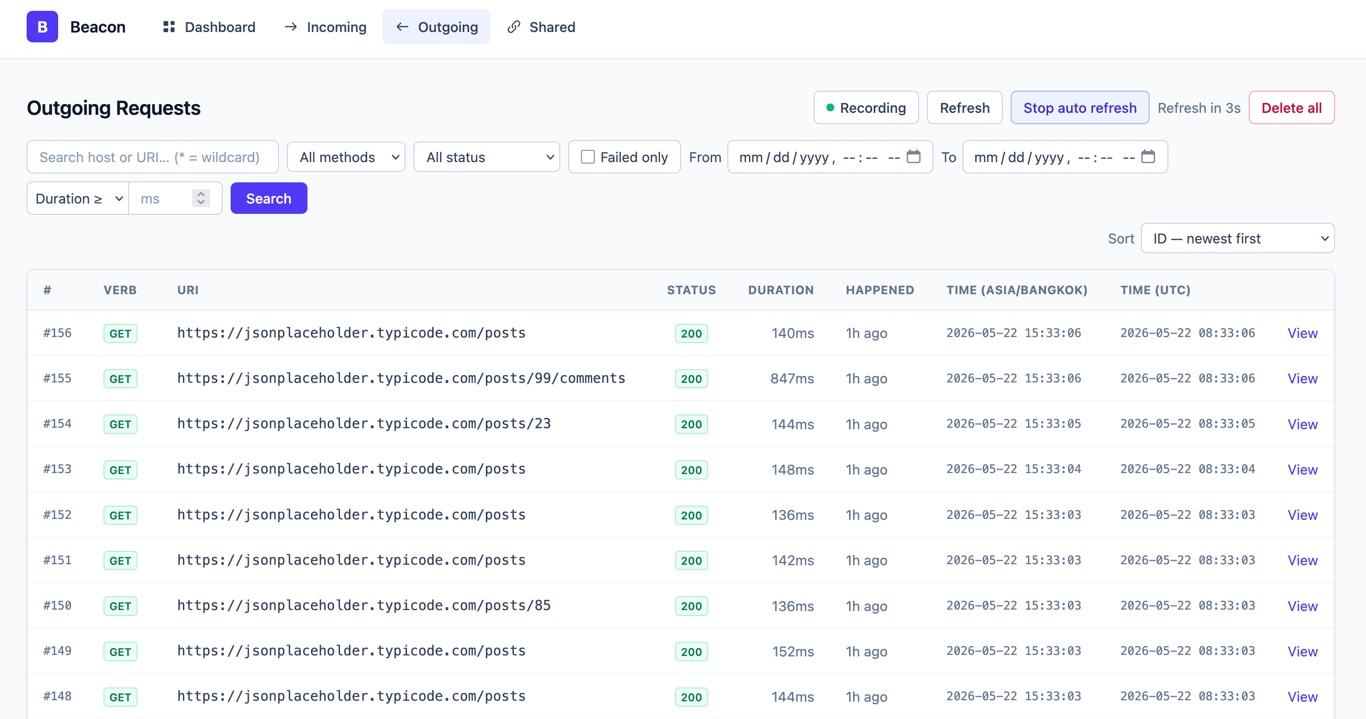The width and height of the screenshot is (1366, 719).
Task: Click the TIME (ASIA/BANGKOK) column header
Action: [1017, 290]
